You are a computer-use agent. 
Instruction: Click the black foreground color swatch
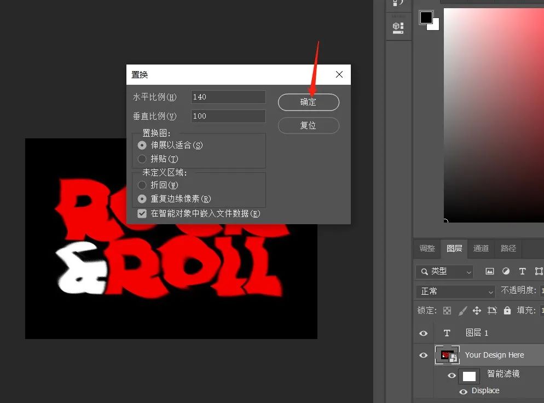click(x=426, y=17)
